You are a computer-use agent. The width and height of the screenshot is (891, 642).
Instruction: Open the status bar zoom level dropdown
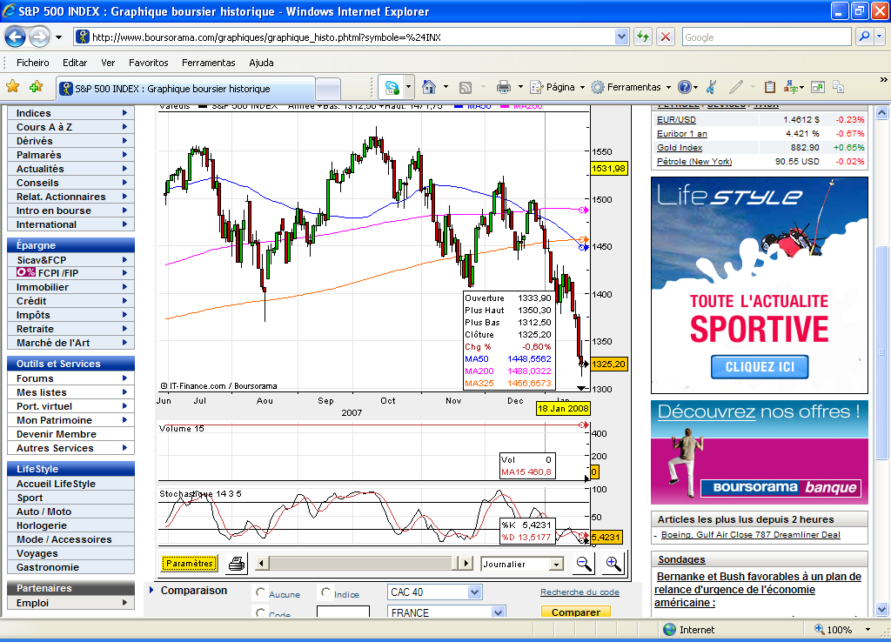868,629
